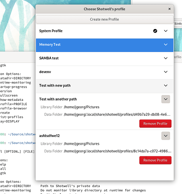Expand Test with new path chevron
Screen dimensions: 182x194
click(x=166, y=85)
